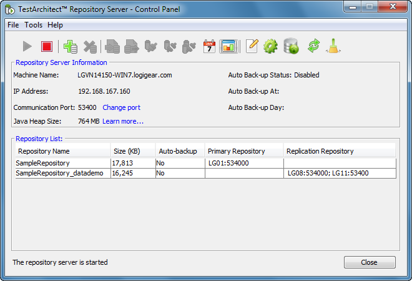Stop the repository server with the red square
The height and width of the screenshot is (281, 412).
(x=47, y=47)
